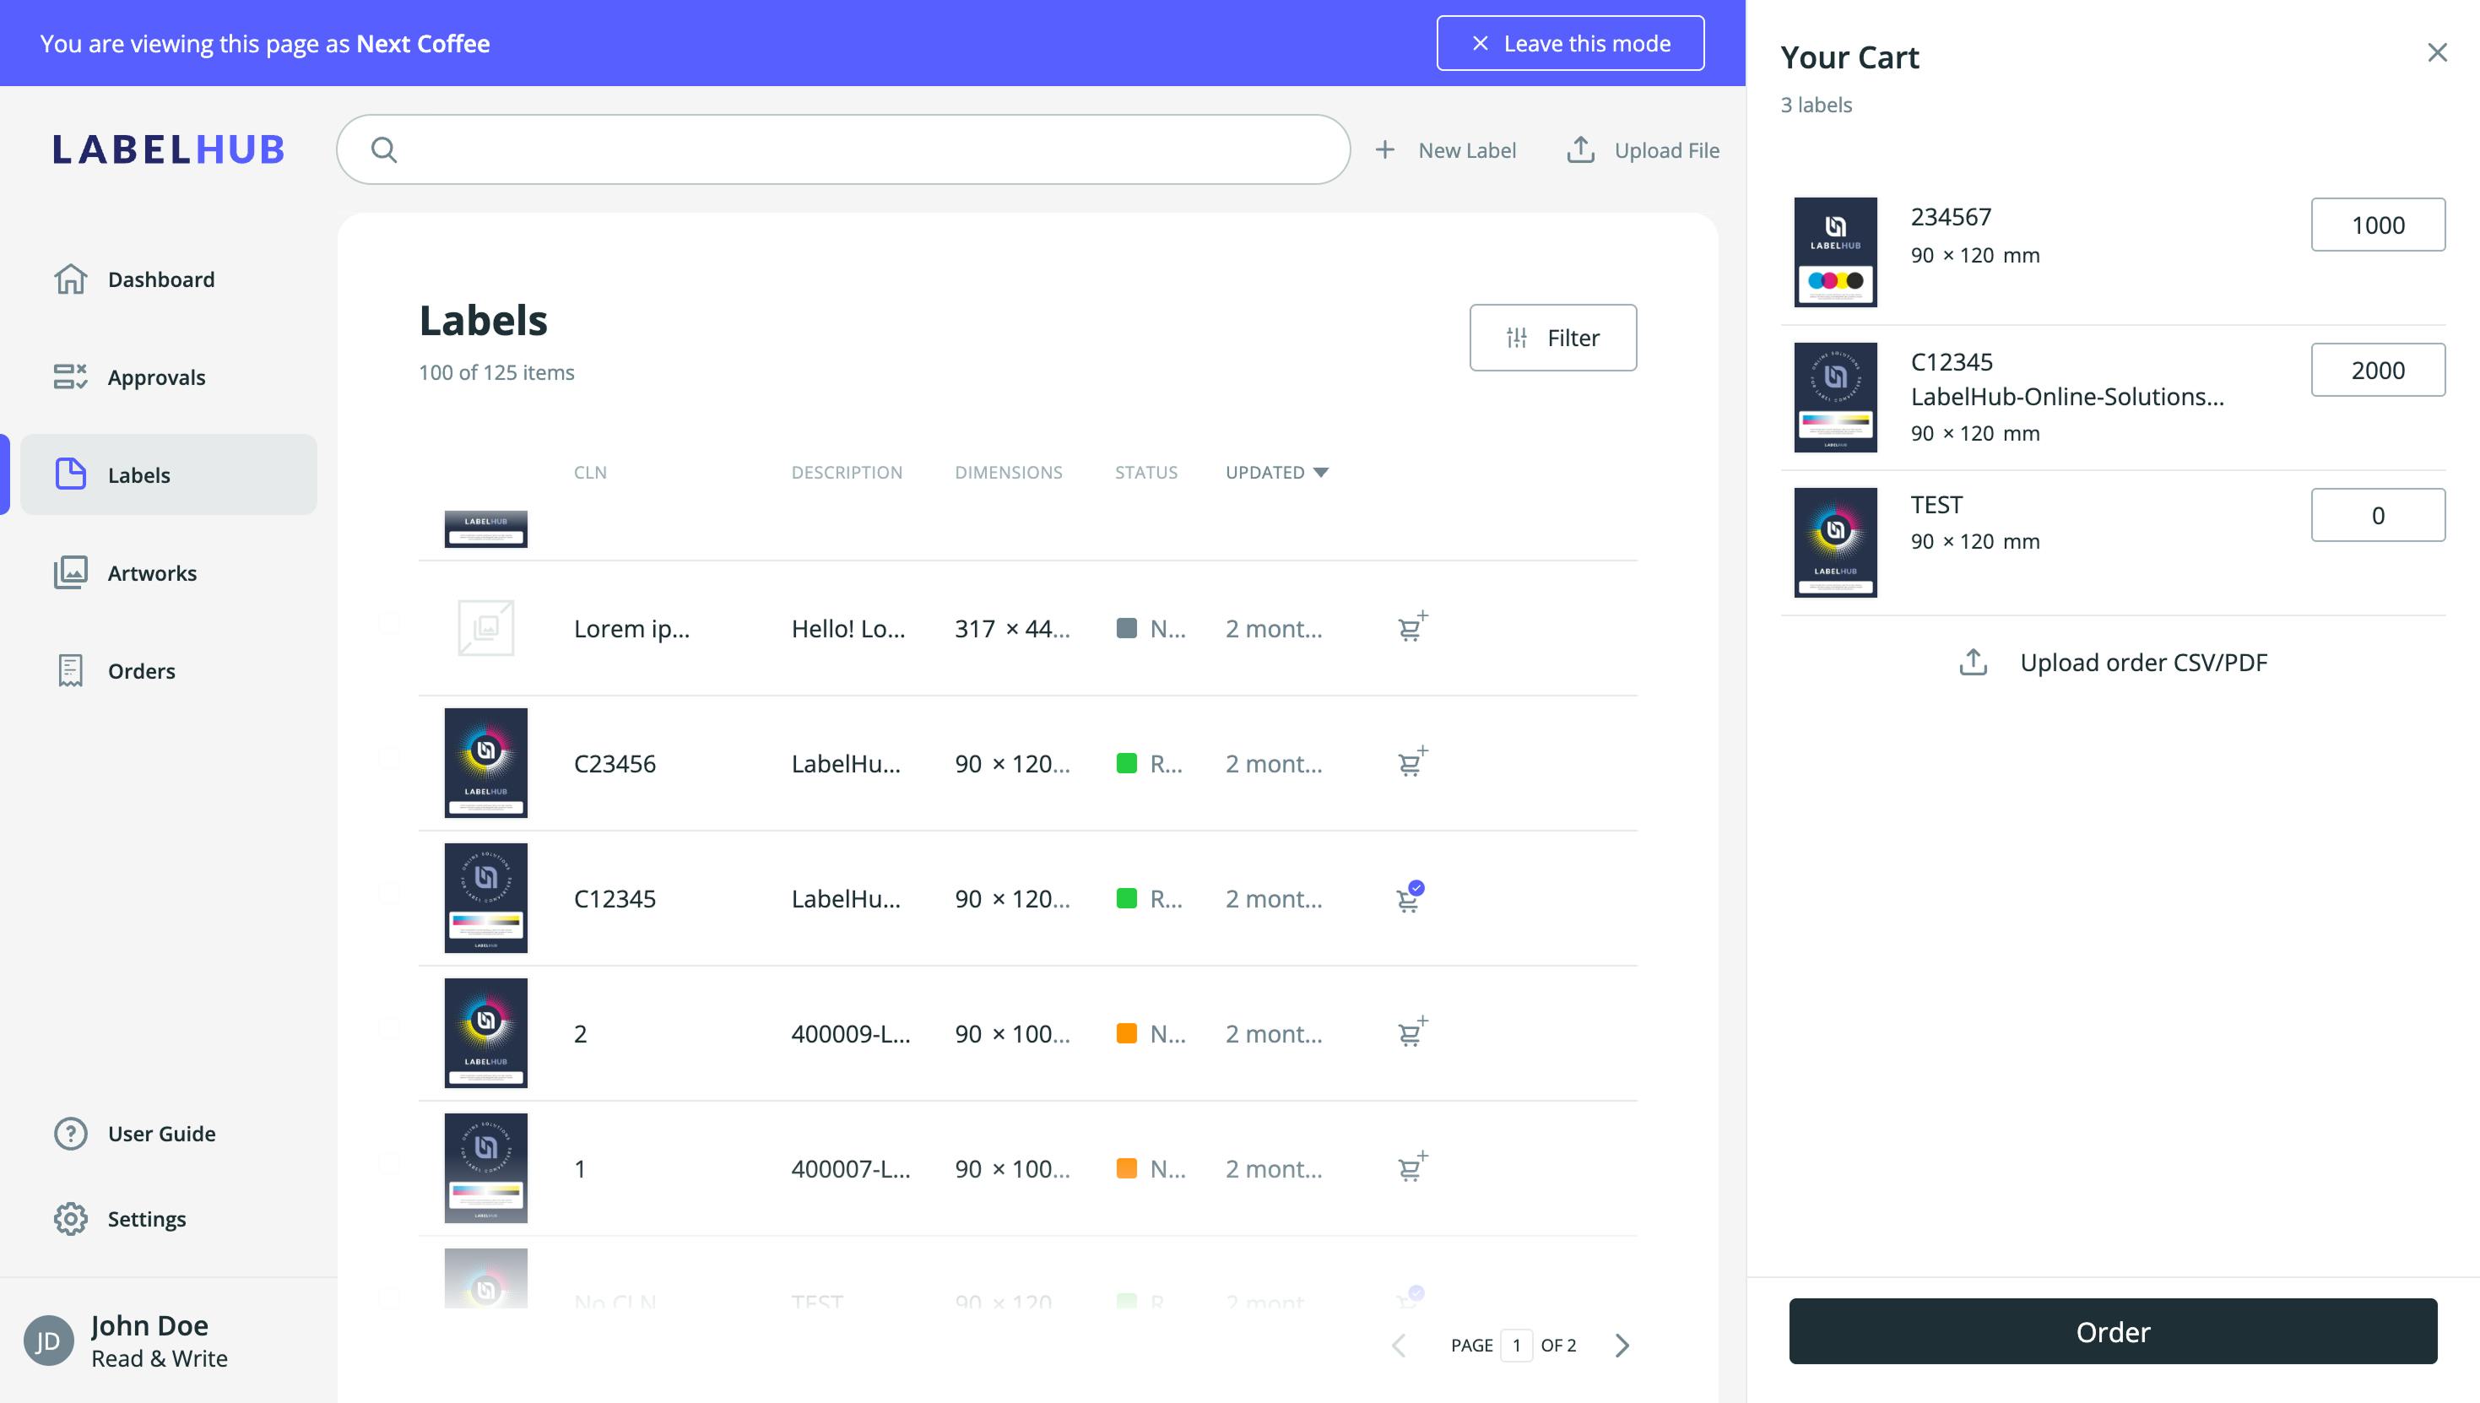Add the 400009-L... label to cart

click(x=1411, y=1033)
